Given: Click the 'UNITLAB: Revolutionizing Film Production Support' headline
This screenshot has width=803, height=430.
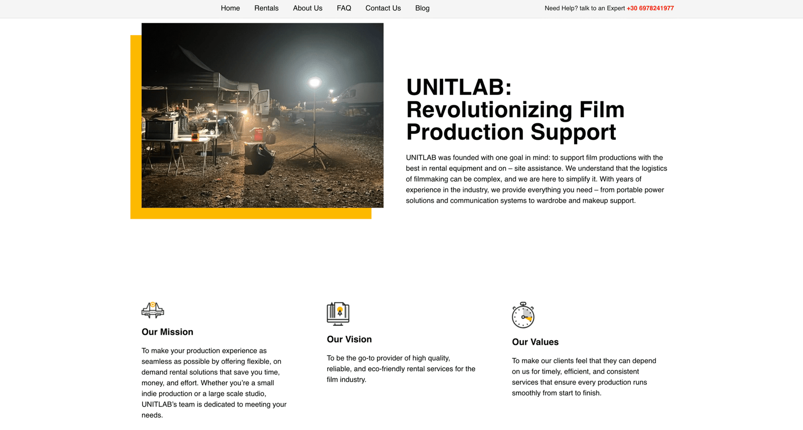Looking at the screenshot, I should pyautogui.click(x=515, y=110).
